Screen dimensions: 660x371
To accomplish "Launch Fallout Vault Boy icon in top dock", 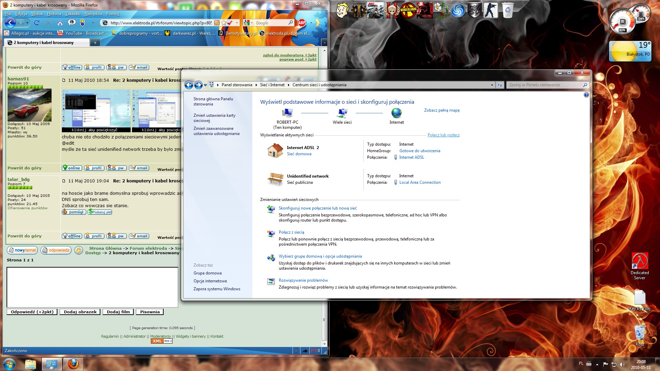I will click(342, 10).
